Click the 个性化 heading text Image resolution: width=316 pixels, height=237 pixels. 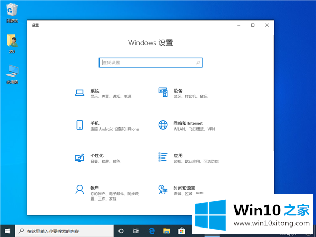point(97,156)
